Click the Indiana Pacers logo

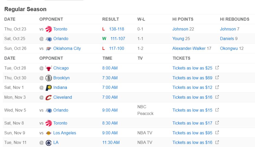(x=49, y=88)
